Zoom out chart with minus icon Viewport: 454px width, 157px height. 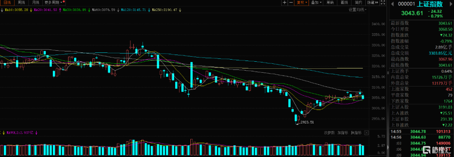click(290, 3)
